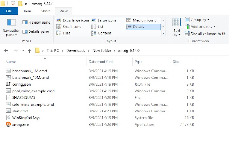
Task: Open the File tab
Action: pyautogui.click(x=9, y=11)
